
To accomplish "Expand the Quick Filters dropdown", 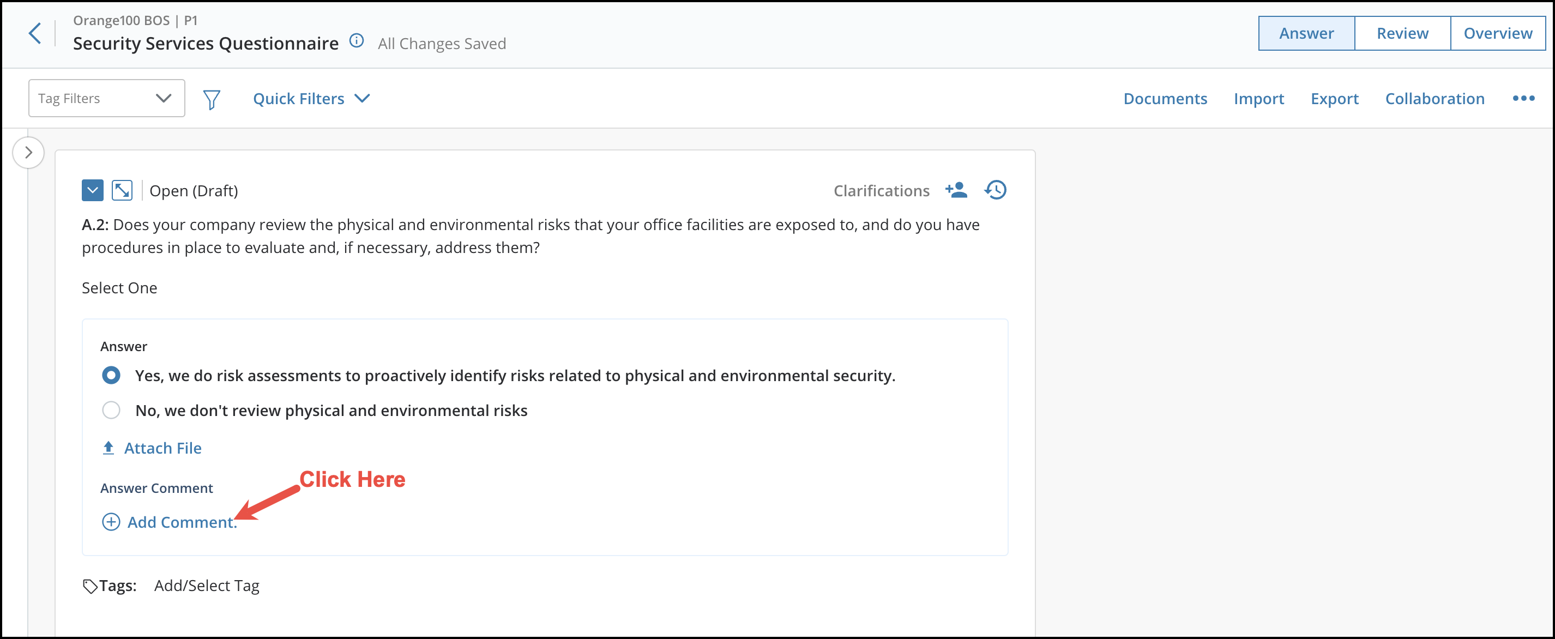I will click(x=311, y=98).
